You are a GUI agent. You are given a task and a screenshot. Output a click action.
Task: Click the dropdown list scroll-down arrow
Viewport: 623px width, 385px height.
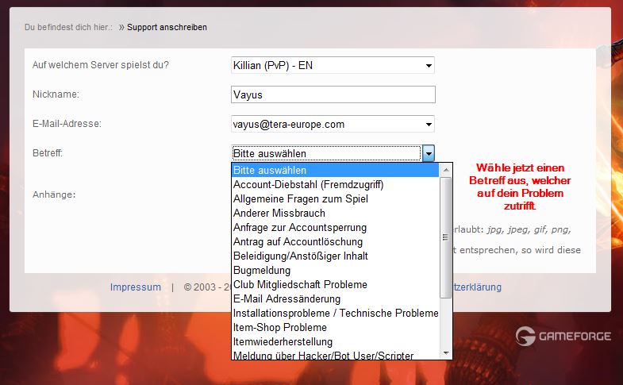coord(446,352)
